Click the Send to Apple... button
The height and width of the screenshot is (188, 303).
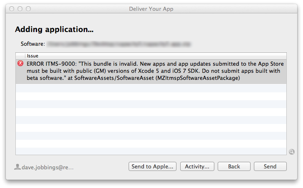click(152, 166)
